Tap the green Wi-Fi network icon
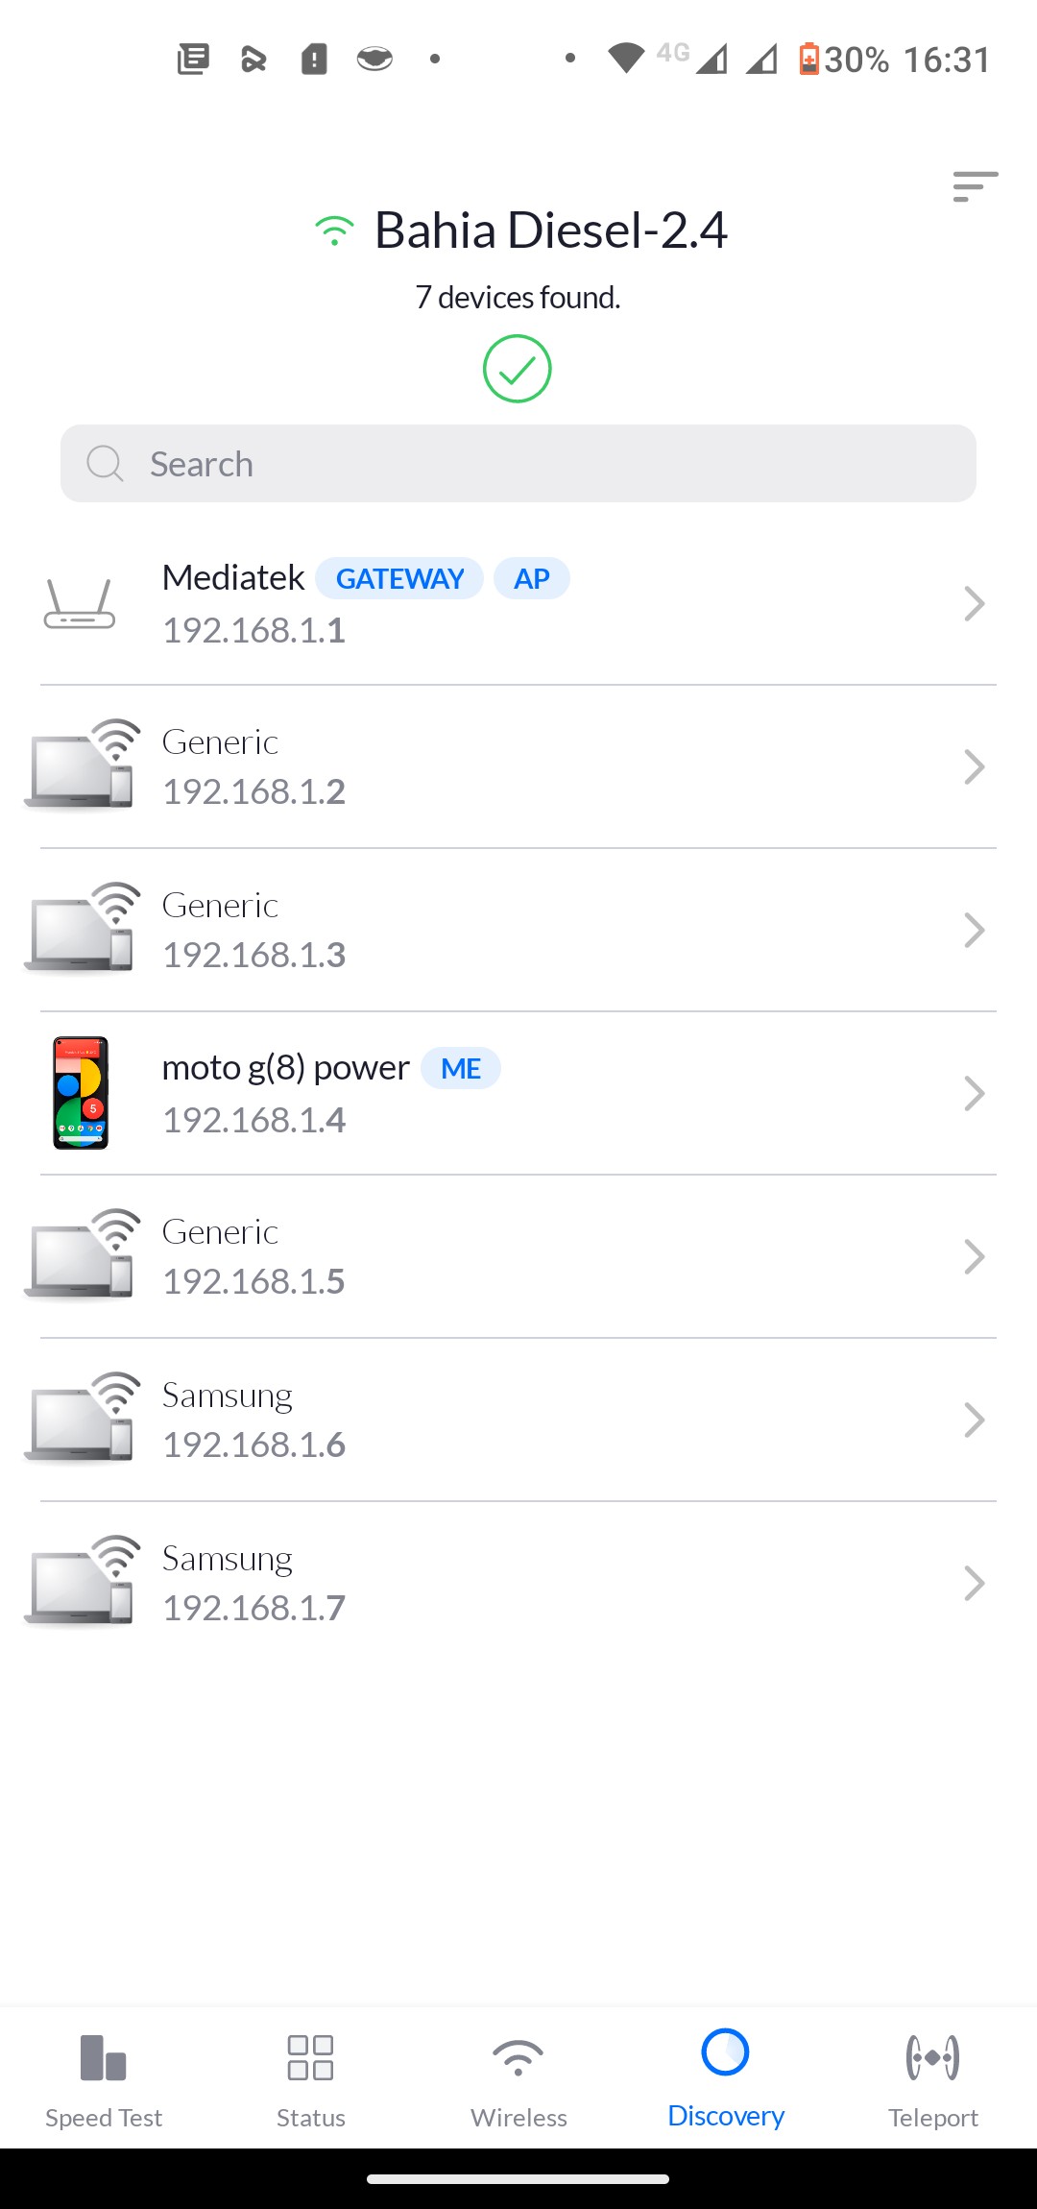 (x=334, y=231)
